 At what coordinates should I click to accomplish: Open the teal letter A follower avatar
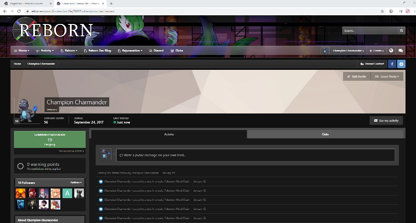click(x=67, y=193)
